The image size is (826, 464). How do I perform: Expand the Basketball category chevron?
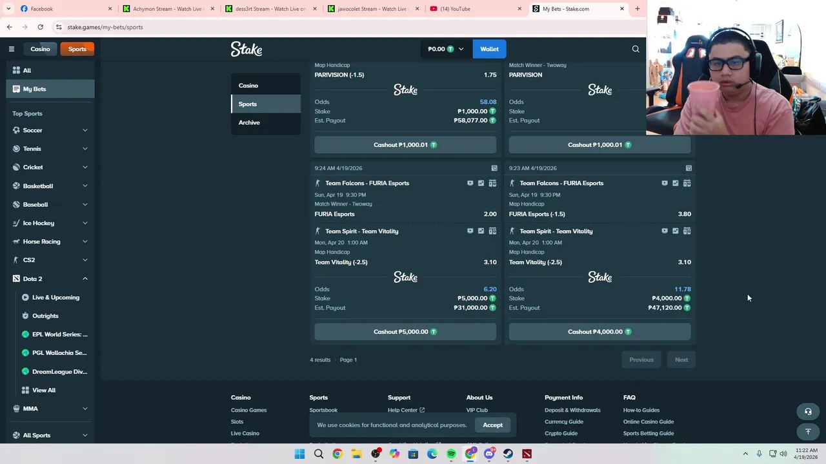pos(85,186)
